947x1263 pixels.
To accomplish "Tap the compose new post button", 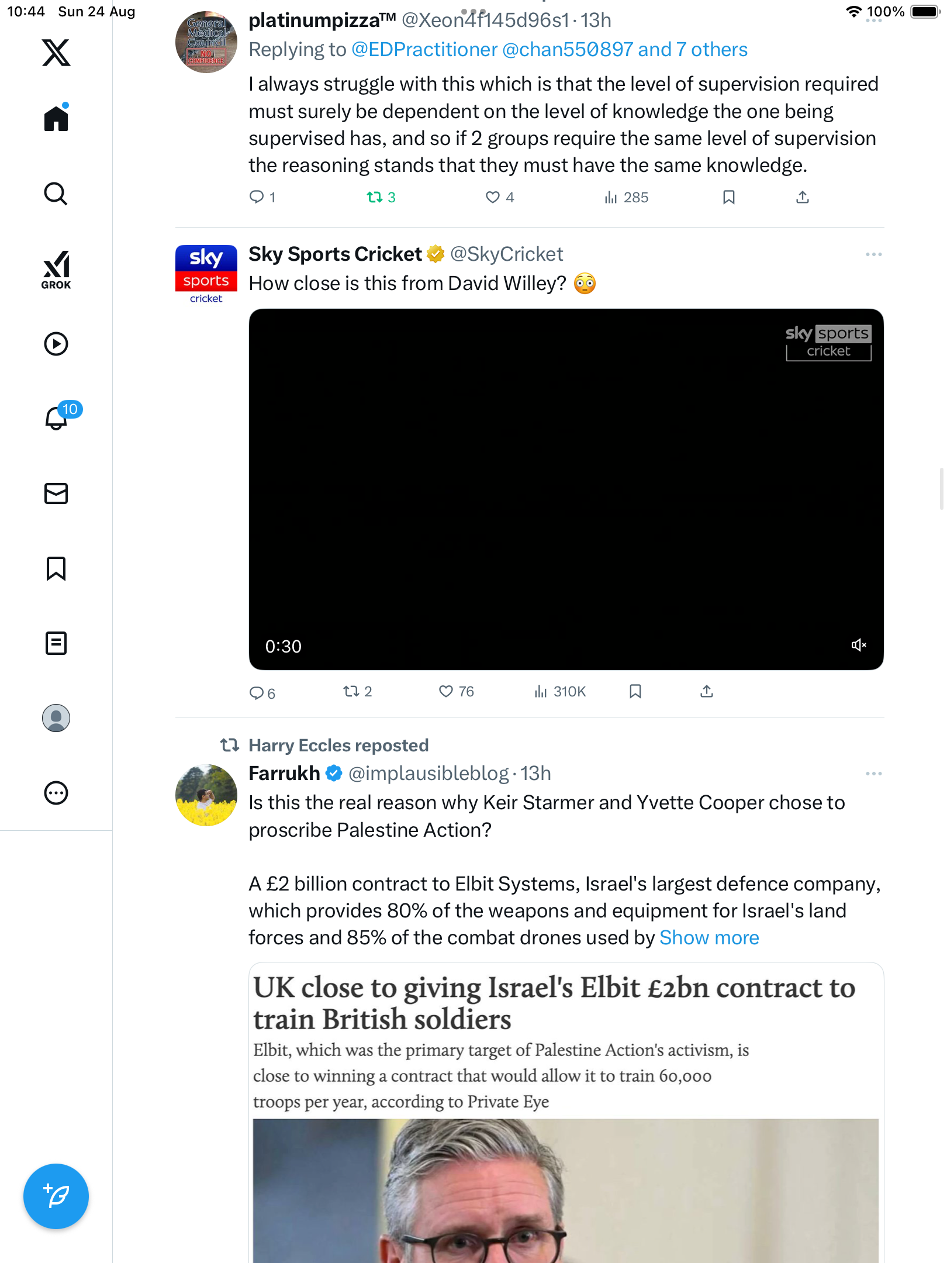I will tap(56, 1196).
